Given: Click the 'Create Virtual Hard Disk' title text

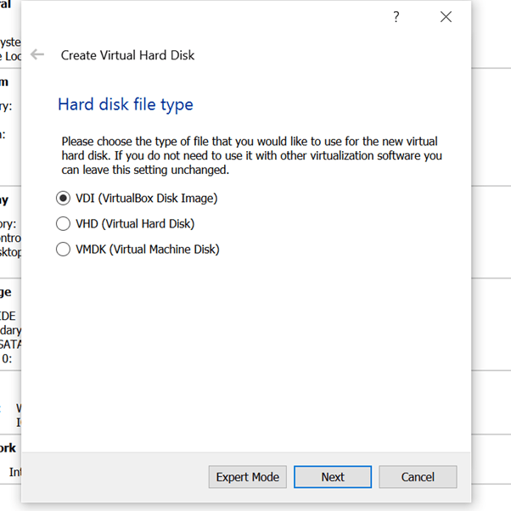Looking at the screenshot, I should (x=127, y=55).
